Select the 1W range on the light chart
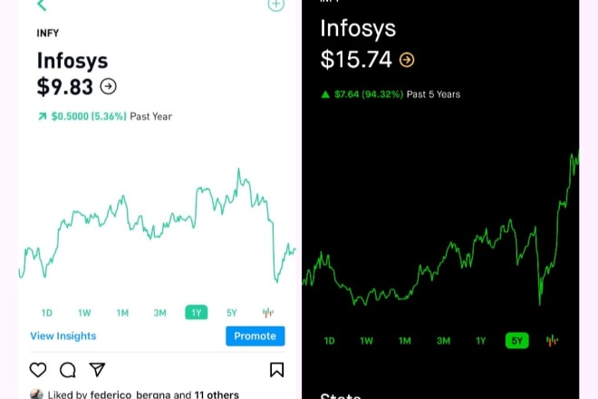The image size is (598, 399). point(84,313)
